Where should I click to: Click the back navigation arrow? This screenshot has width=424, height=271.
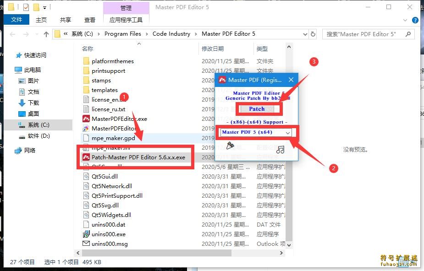coord(12,34)
